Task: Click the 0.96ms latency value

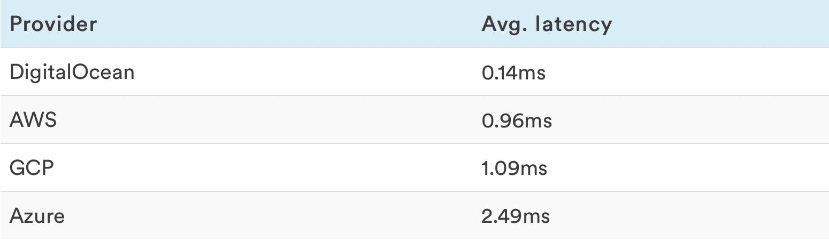Action: pos(516,120)
